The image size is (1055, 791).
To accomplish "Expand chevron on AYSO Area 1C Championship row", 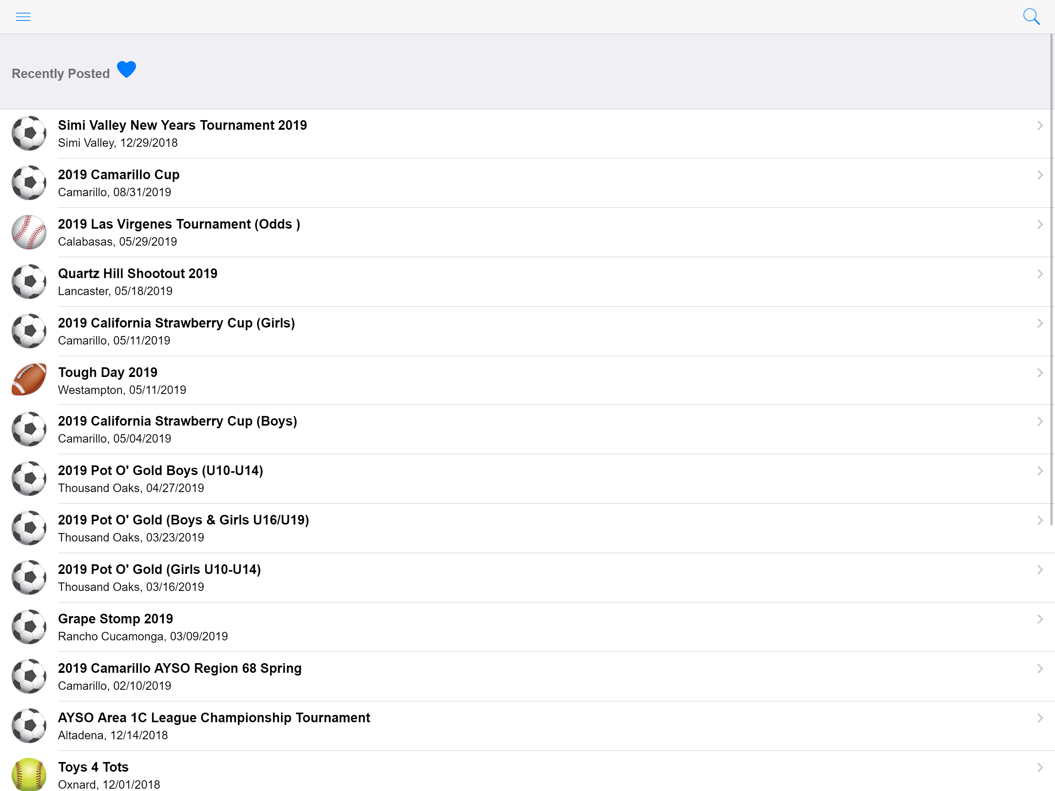I will point(1040,718).
